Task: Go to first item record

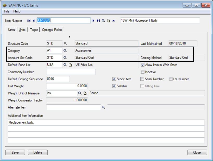Action: point(29,21)
